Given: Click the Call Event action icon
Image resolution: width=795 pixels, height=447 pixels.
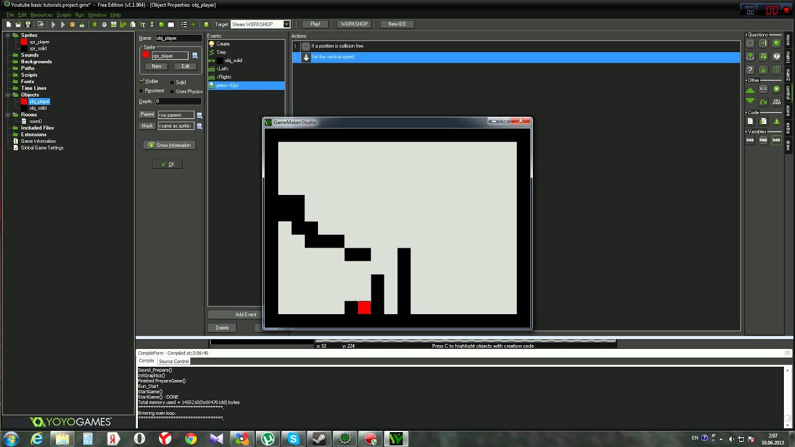Looking at the screenshot, I should (776, 102).
